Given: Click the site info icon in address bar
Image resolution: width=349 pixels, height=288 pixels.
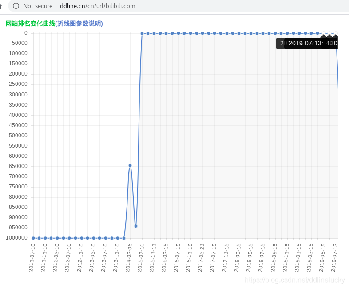Looking at the screenshot, I should (16, 6).
